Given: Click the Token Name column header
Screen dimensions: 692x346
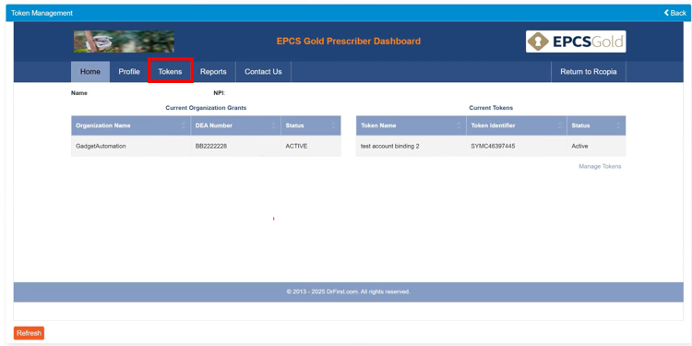Looking at the screenshot, I should click(x=411, y=125).
